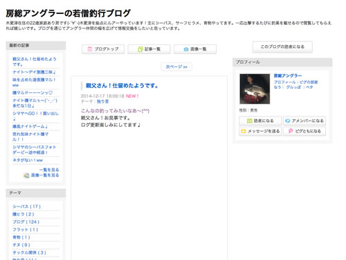The height and width of the screenshot is (260, 346).
Task: Open the ブログ (124) theme category
Action: point(26,222)
